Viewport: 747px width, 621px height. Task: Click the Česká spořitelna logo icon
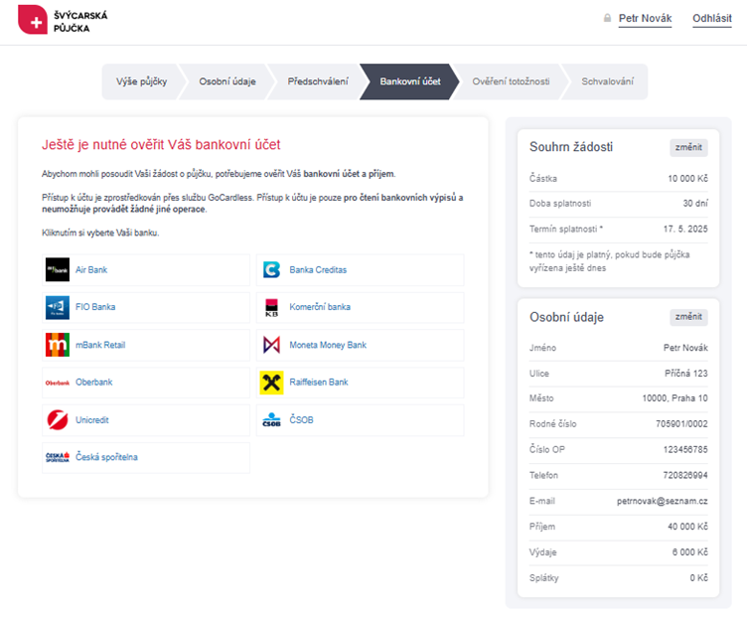click(x=58, y=457)
